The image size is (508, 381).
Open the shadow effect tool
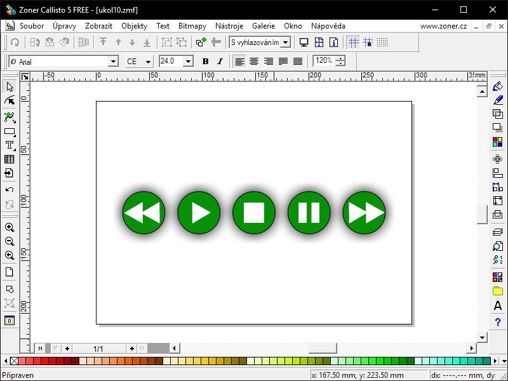coord(498,128)
